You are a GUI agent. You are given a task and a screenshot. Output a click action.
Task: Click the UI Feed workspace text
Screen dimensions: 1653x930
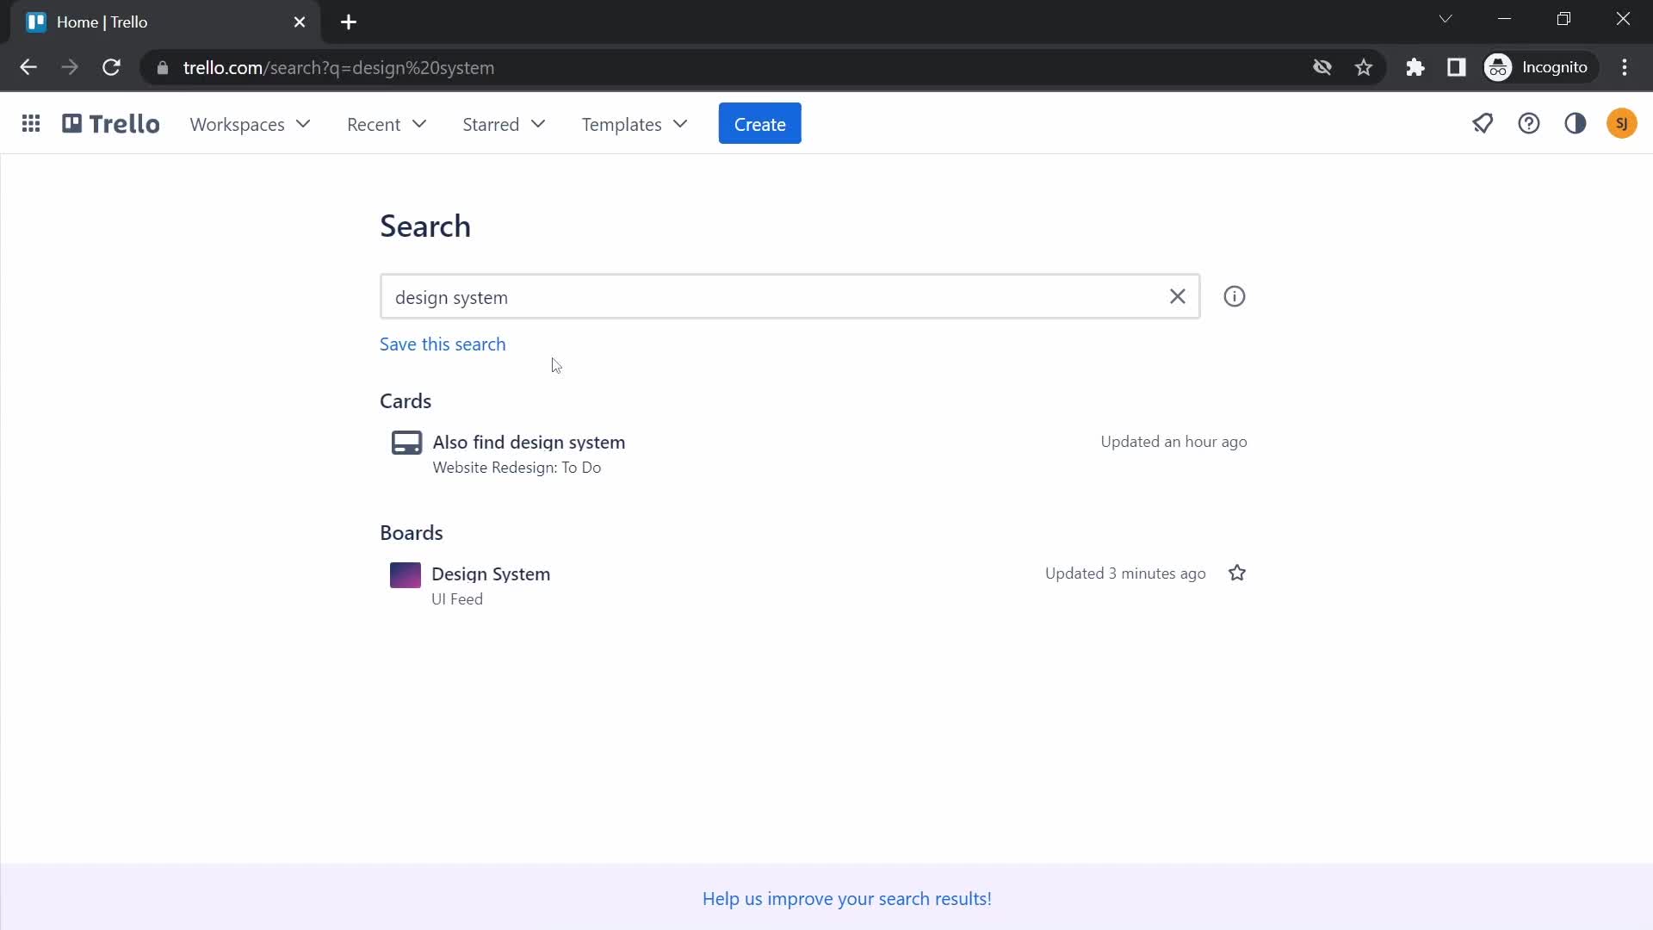[457, 599]
